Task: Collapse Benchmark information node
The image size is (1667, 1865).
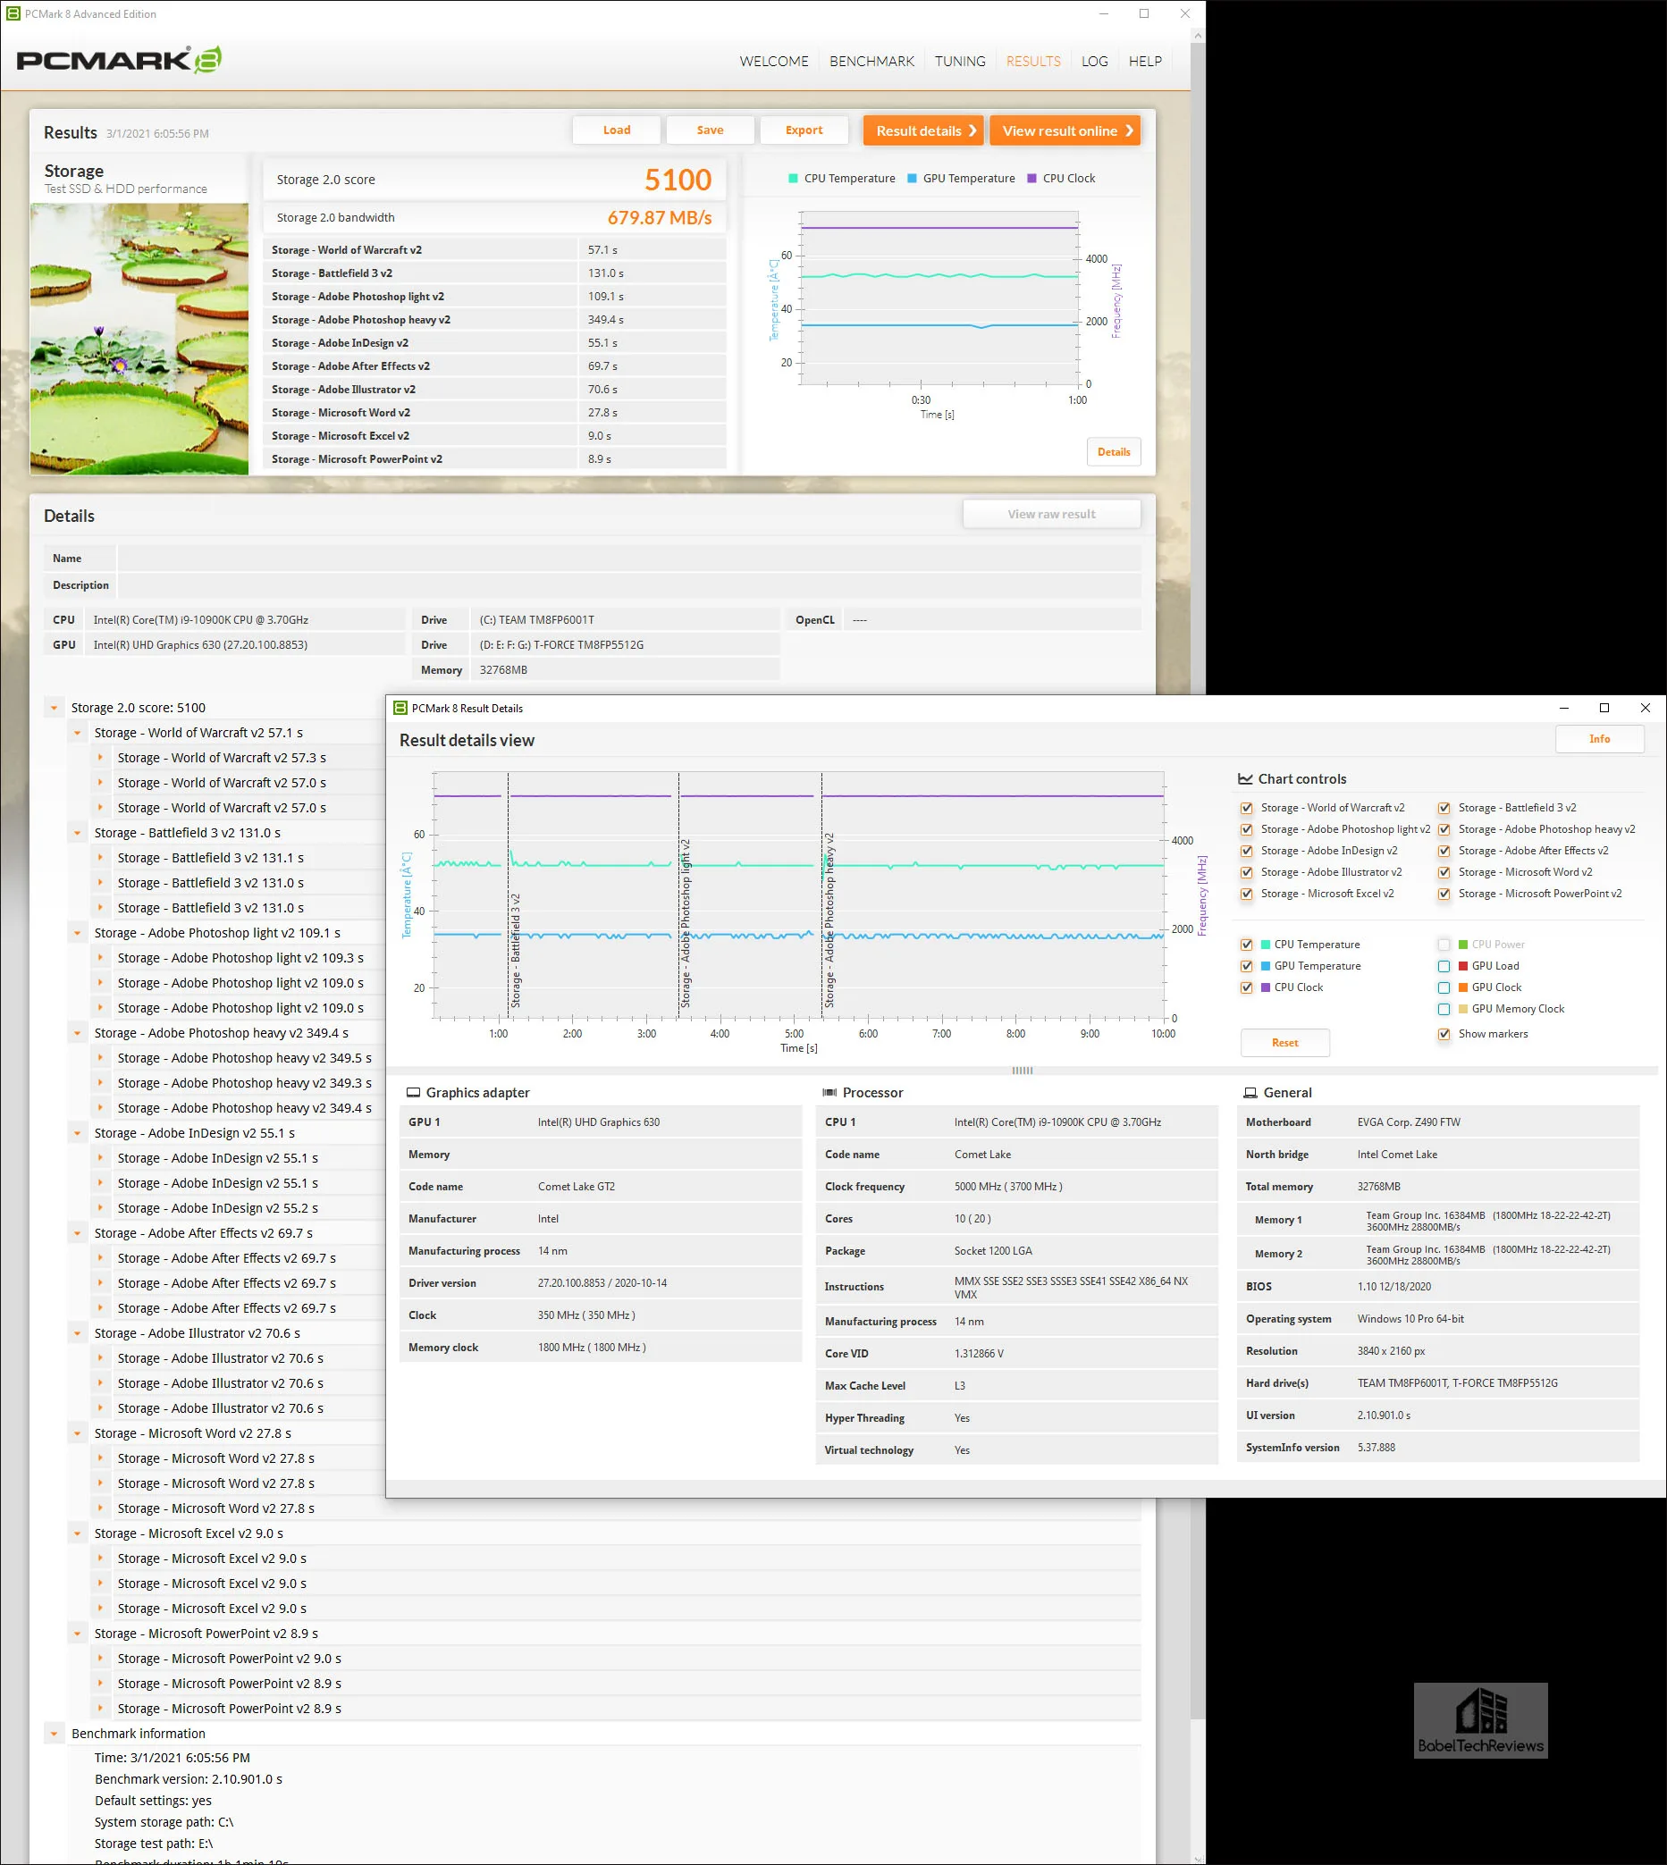Action: click(x=54, y=1733)
